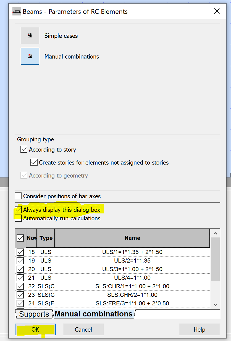Open the Manual combinations tab
The image size is (231, 341).
(x=93, y=314)
